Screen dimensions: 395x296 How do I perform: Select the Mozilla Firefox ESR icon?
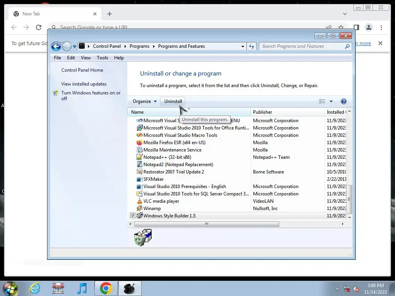[139, 143]
